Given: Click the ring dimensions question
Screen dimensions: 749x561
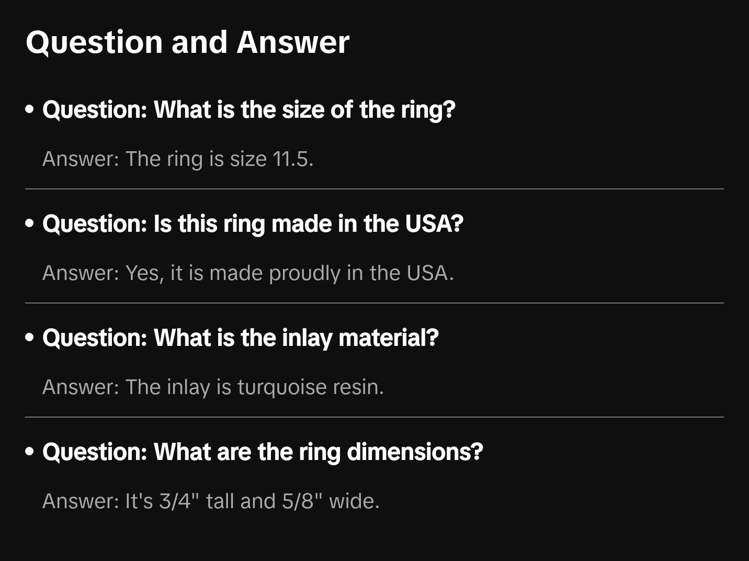Looking at the screenshot, I should tap(263, 452).
